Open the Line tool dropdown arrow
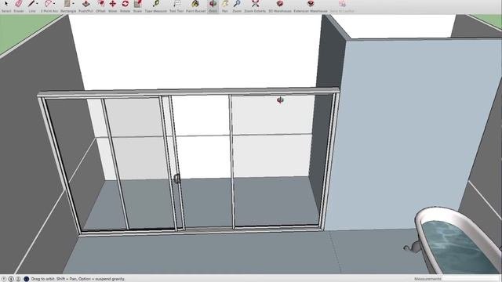This screenshot has width=502, height=282. pos(37,4)
